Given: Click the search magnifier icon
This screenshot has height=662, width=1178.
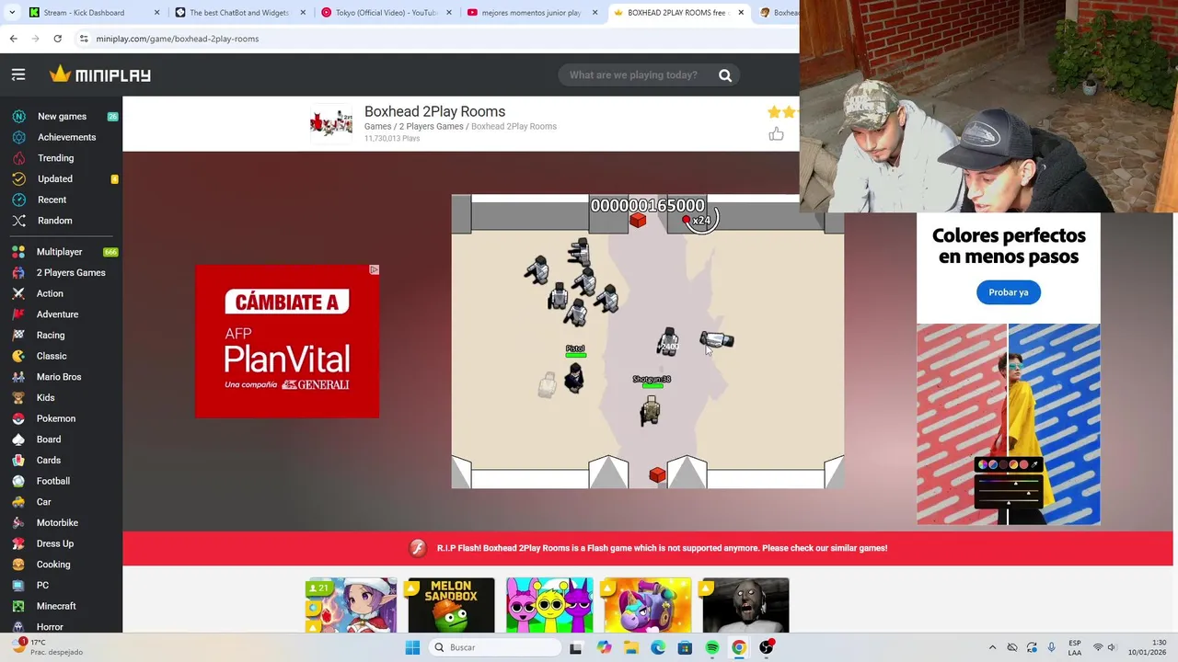Looking at the screenshot, I should [725, 75].
